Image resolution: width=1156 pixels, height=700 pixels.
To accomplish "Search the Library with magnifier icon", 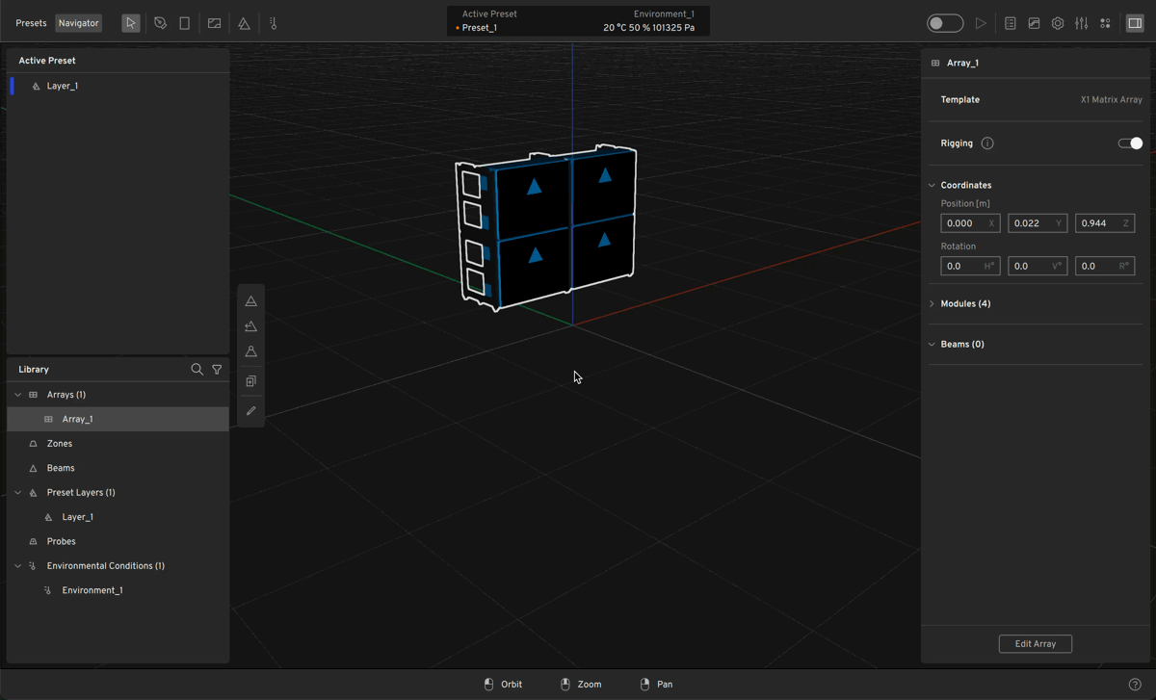I will tap(197, 370).
